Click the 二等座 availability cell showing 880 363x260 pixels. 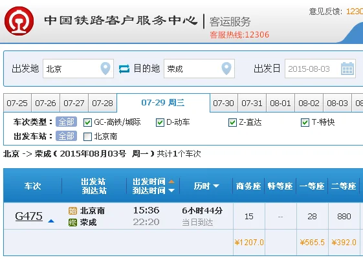(x=344, y=216)
